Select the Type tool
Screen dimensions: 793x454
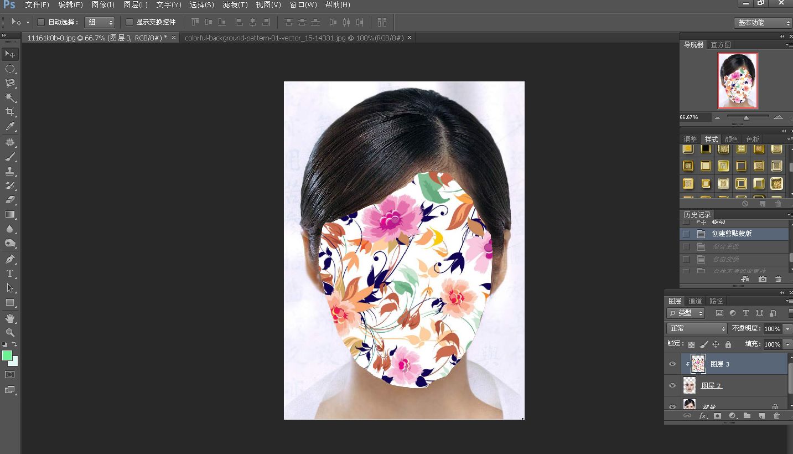[10, 274]
